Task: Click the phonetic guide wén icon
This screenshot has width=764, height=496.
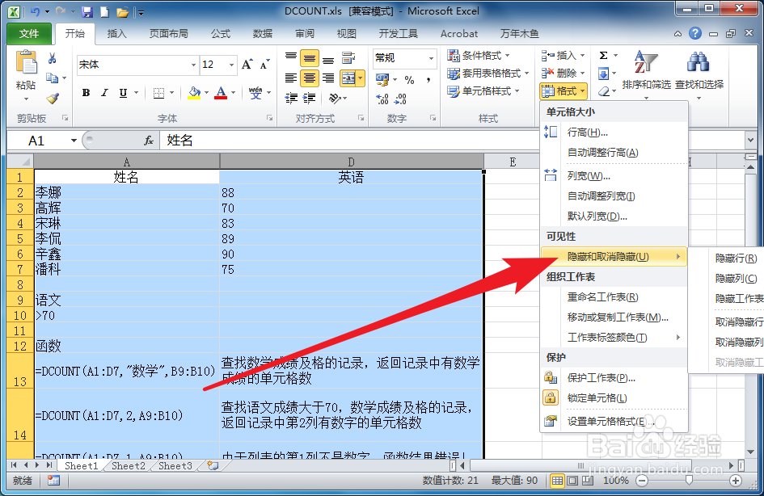Action: click(255, 92)
